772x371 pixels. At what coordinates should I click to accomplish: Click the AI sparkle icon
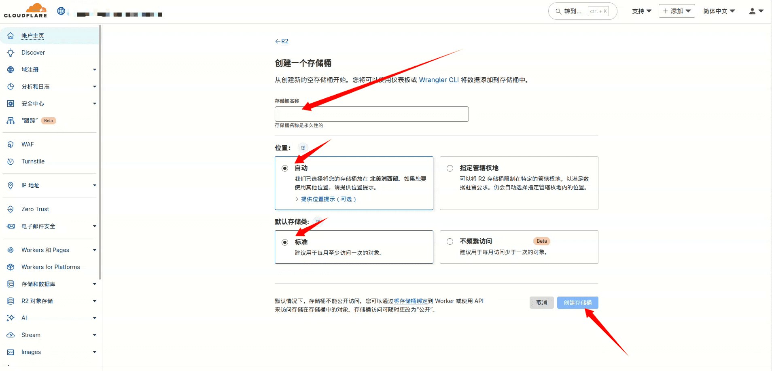(11, 318)
